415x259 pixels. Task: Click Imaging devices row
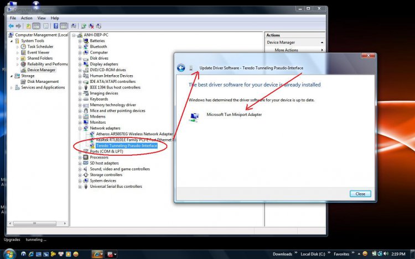(x=104, y=93)
